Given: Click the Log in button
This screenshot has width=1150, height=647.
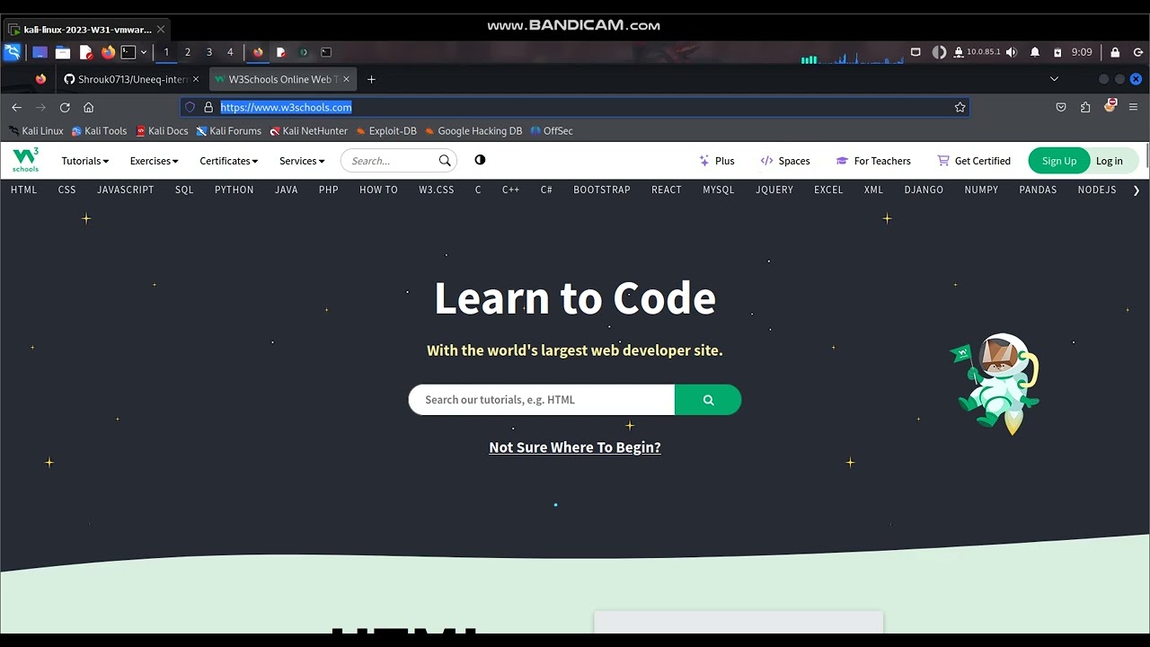Looking at the screenshot, I should coord(1110,161).
